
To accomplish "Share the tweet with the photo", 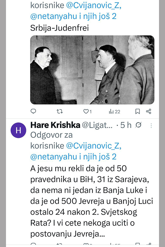I will point(148,111).
